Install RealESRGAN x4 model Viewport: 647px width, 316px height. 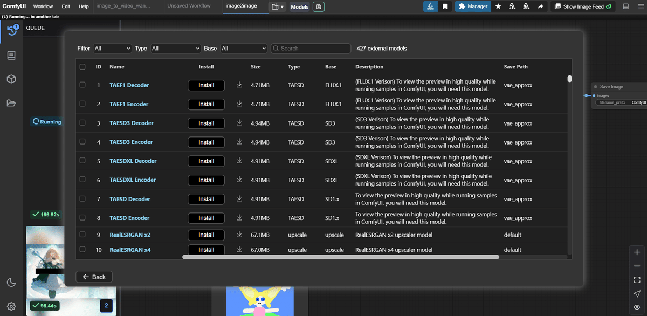pos(206,250)
